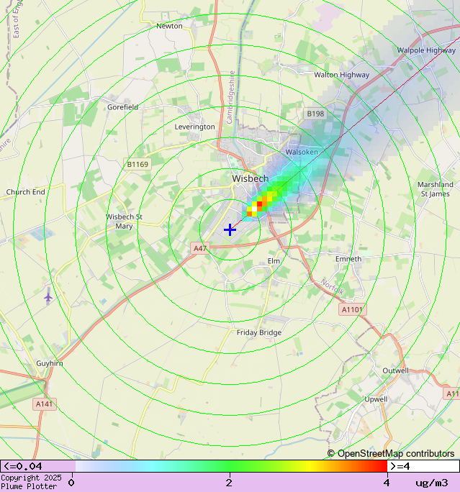Screen dimensions: 460x492
Task: Click the blue cross source marker
Action: pos(230,229)
